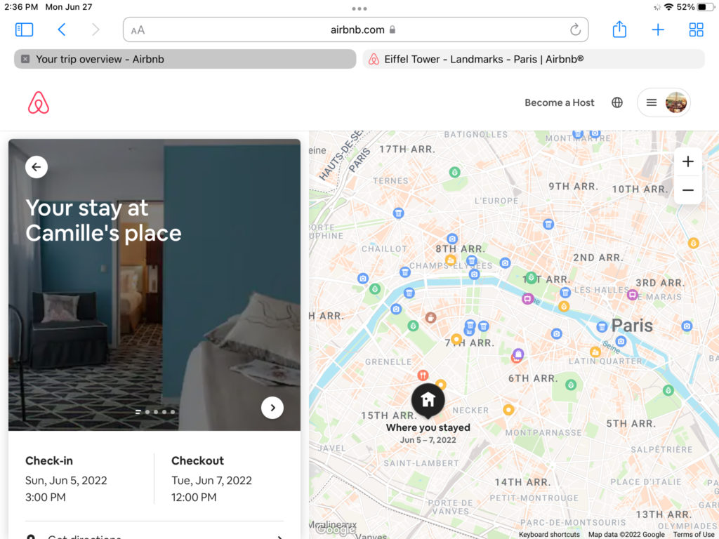
Task: Close the Your trip overview tab
Action: 25,59
